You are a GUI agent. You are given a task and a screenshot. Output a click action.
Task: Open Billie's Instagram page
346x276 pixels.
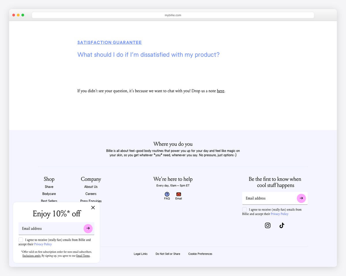[x=268, y=225]
